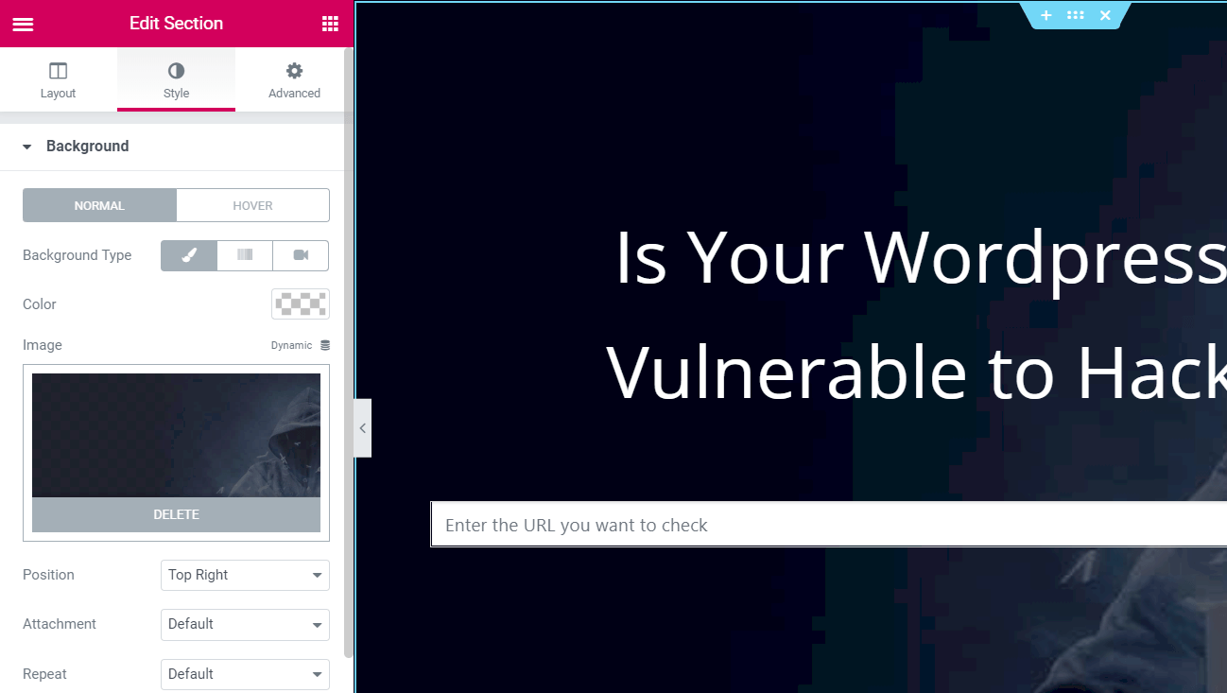Viewport: 1227px width, 693px height.
Task: Select the Video background type
Action: click(x=300, y=255)
